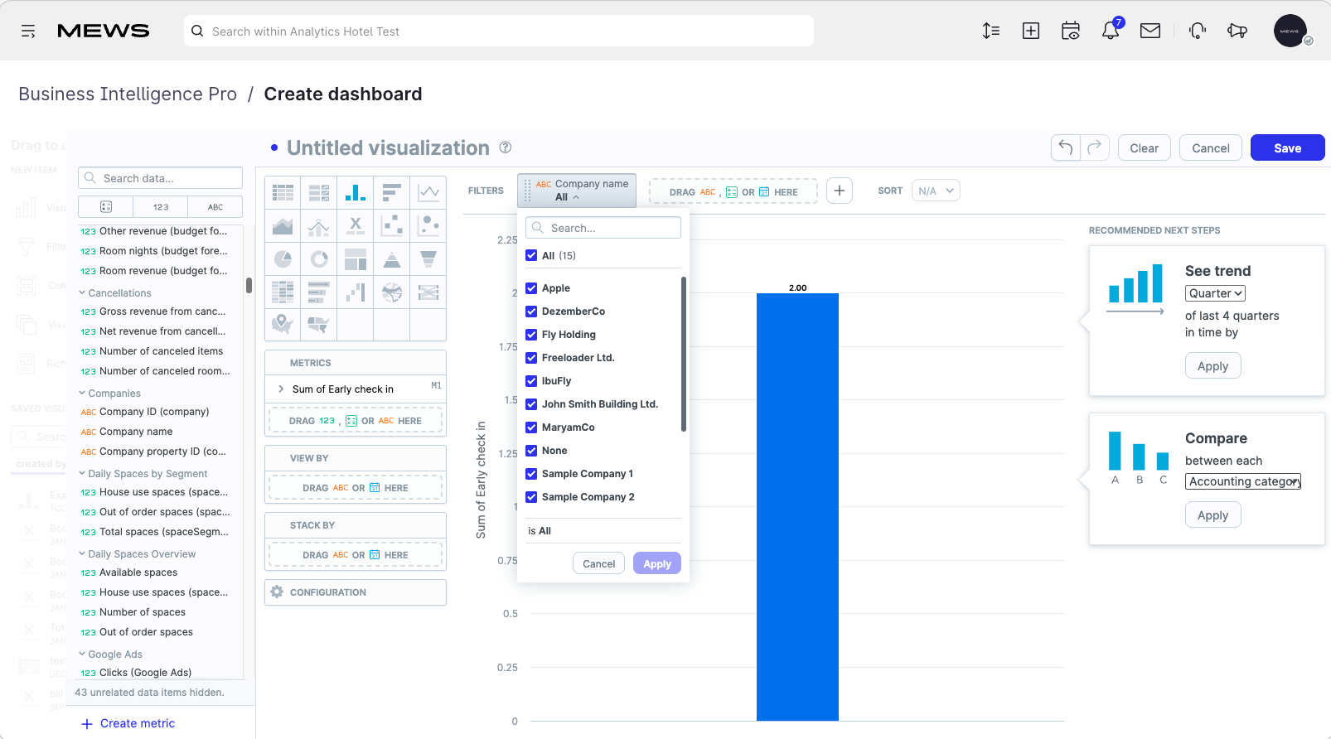Screen dimensions: 1331x739
Task: Pick the treemap visualization type
Action: click(x=356, y=258)
